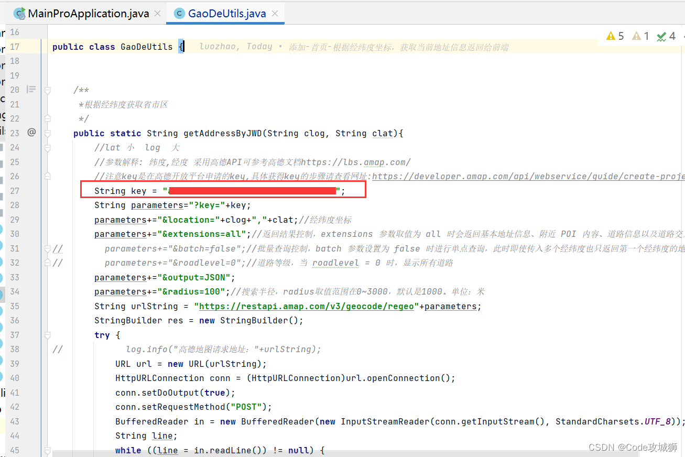Select the GaoDeUtils.java editor tab
The height and width of the screenshot is (457, 685).
coord(226,13)
